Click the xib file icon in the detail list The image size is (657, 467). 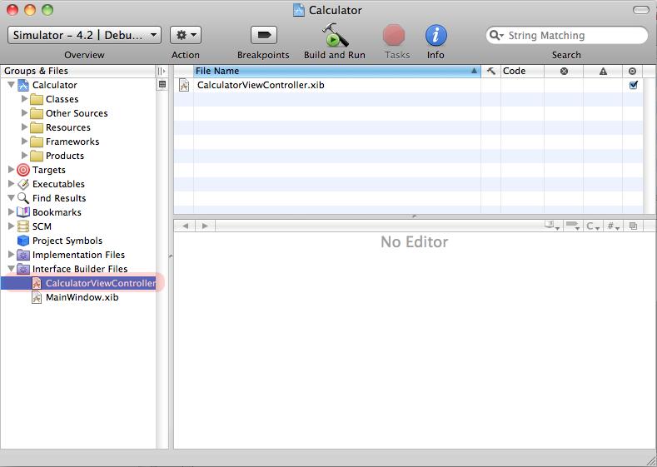tap(184, 85)
